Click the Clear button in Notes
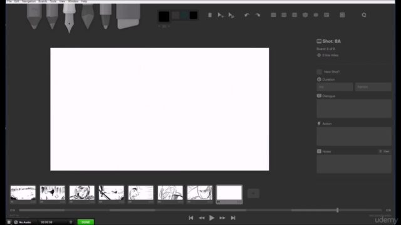This screenshot has width=401, height=225. coord(385,151)
